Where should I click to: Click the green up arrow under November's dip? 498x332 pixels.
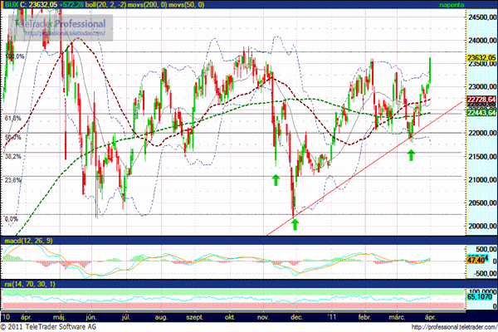coord(276,178)
